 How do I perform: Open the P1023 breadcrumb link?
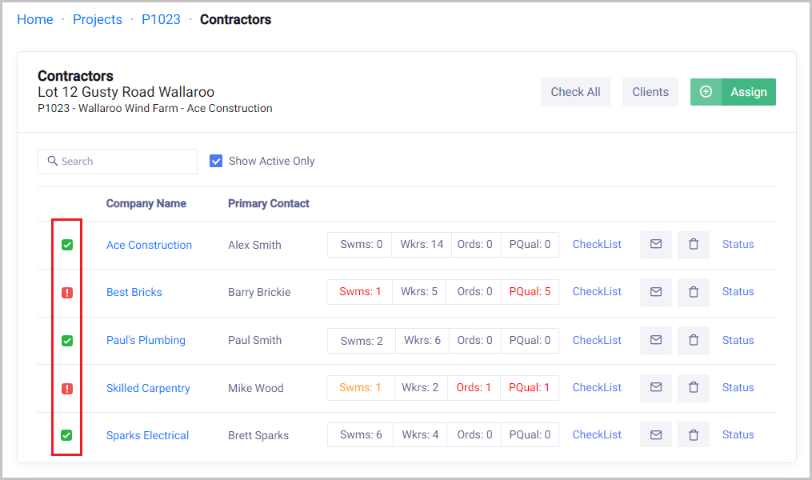tap(161, 19)
